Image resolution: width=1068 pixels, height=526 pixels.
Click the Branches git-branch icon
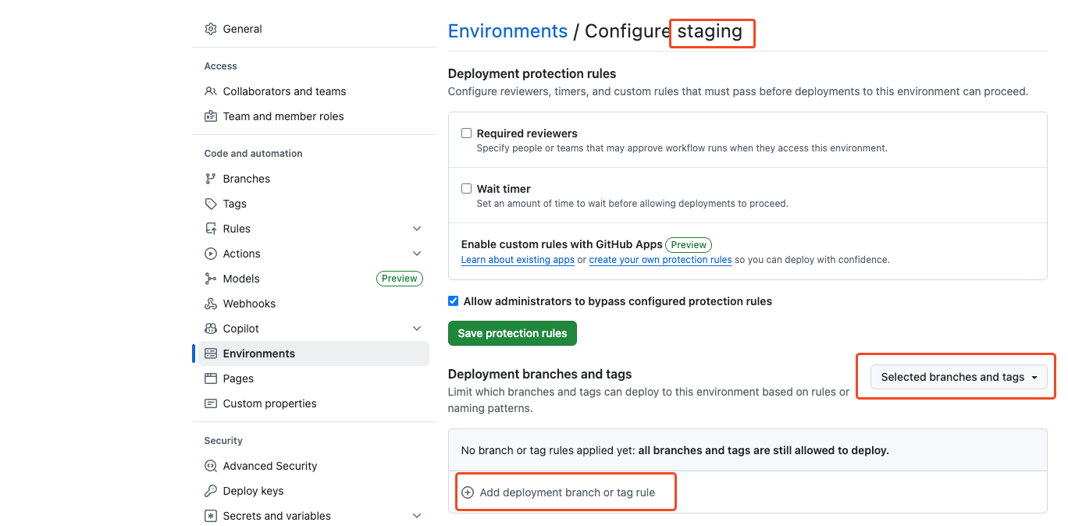coord(211,179)
